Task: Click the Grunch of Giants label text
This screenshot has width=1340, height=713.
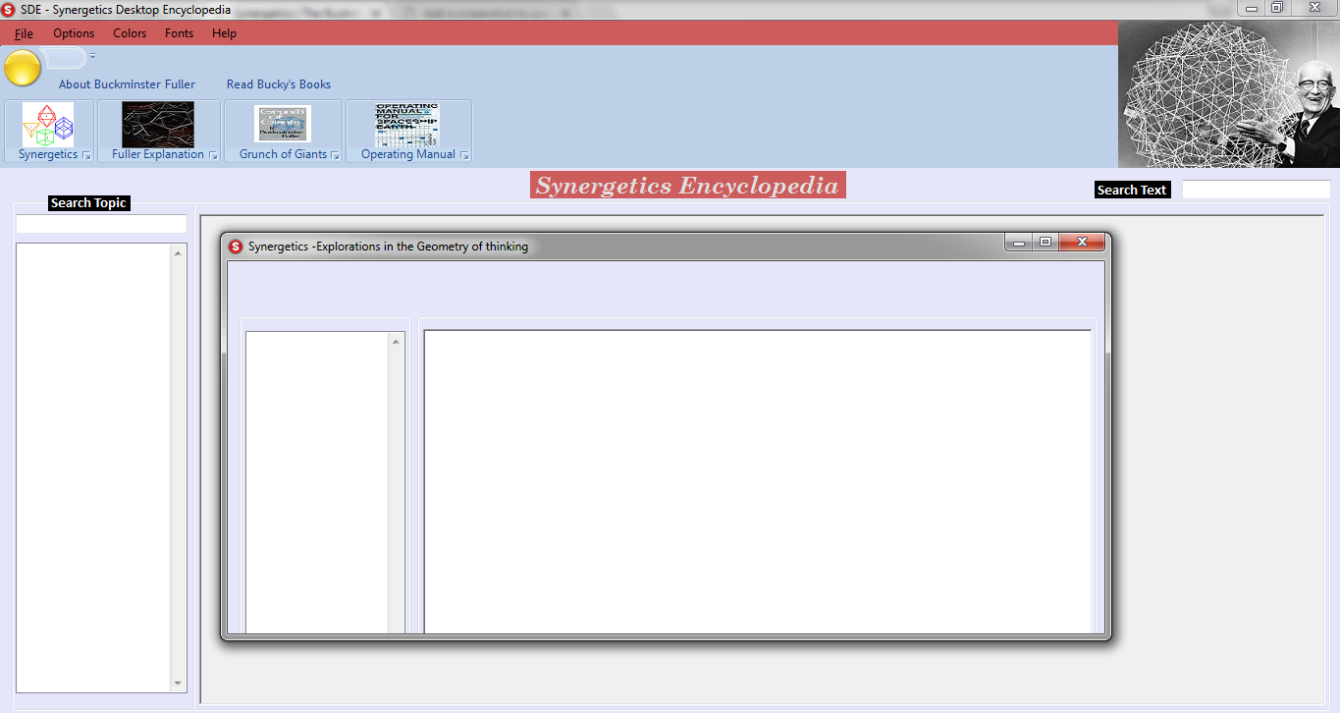Action: [284, 154]
